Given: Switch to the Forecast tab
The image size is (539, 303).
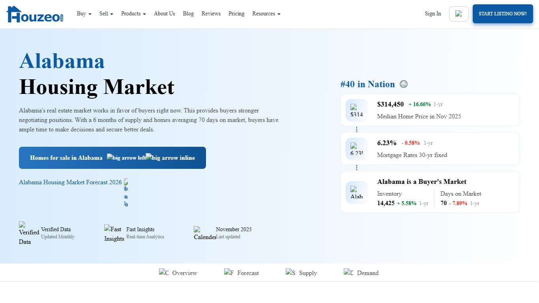Looking at the screenshot, I should pos(241,273).
